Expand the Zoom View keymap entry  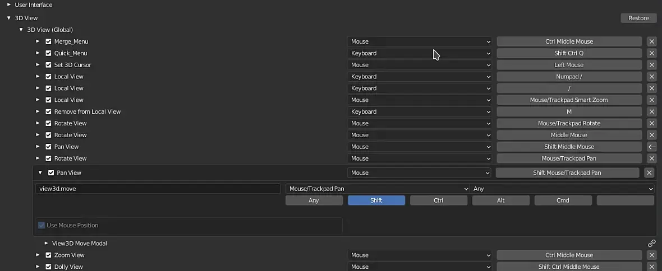tap(38, 255)
